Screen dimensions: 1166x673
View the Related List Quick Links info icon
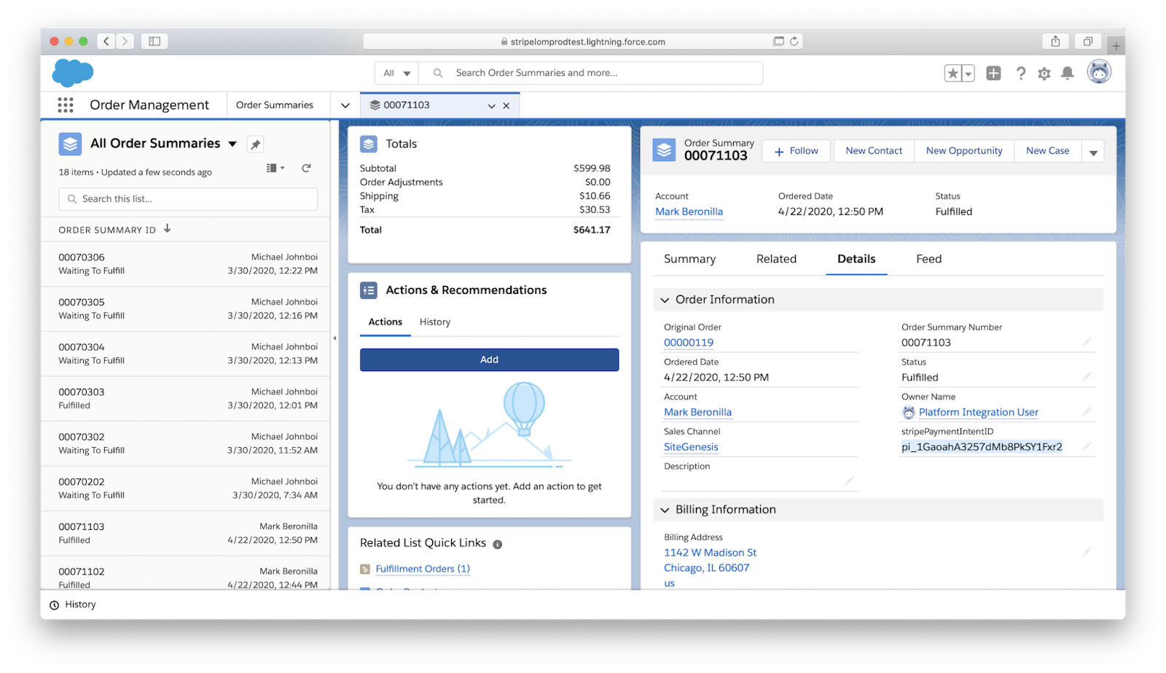pos(498,542)
